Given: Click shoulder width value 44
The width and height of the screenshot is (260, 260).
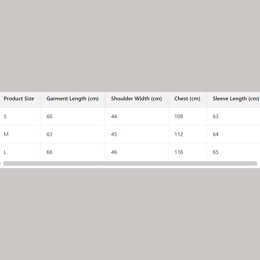Looking at the screenshot, I should click(x=114, y=117).
